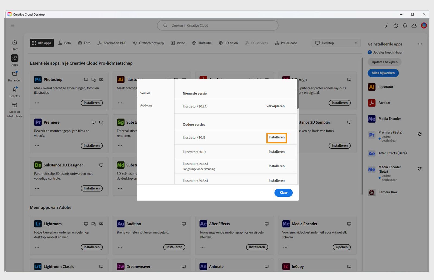434x280 pixels.
Task: Switch to the Add-ons tab in dialog
Action: coord(146,105)
